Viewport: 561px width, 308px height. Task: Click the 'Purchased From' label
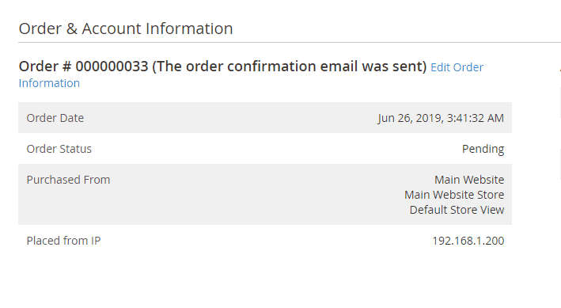click(68, 180)
